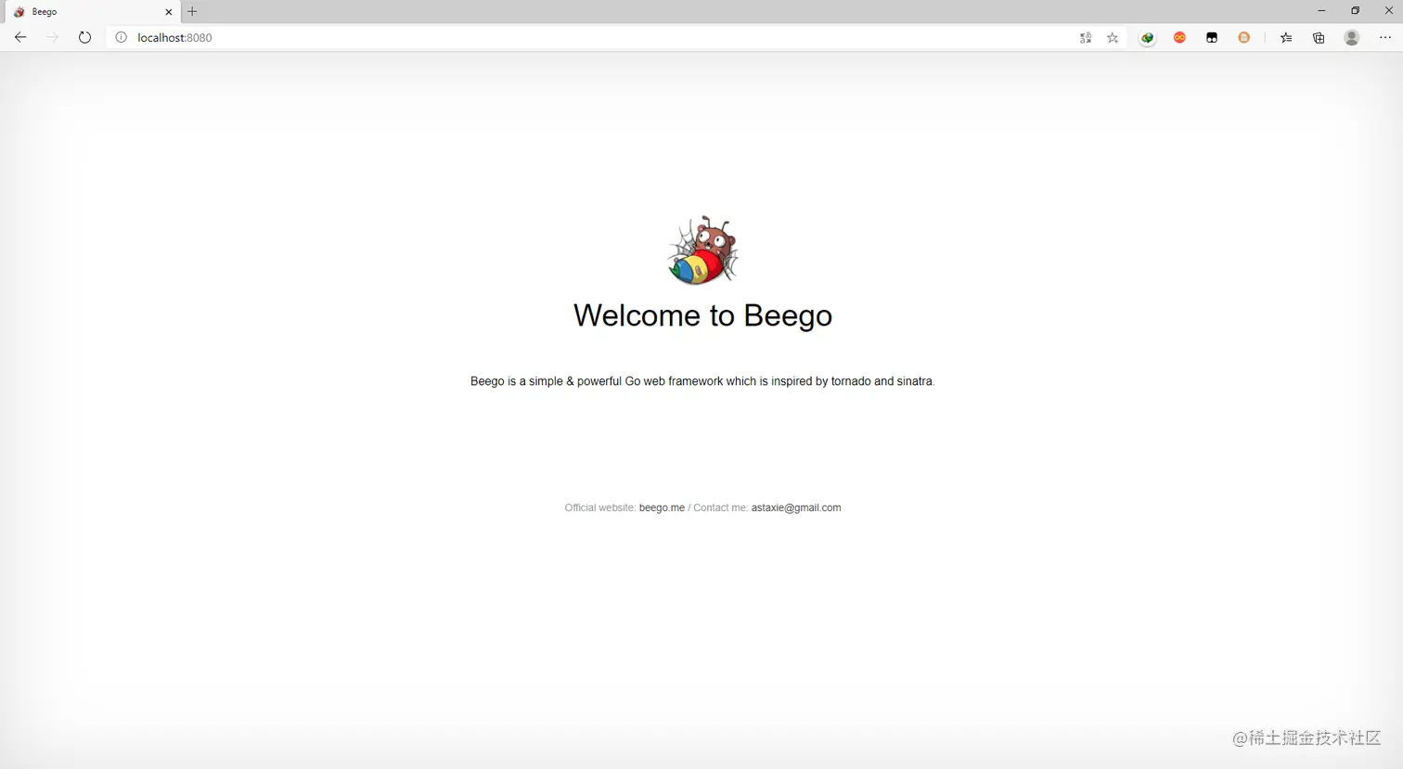Click the astaxie@gmail.com contact link

click(796, 507)
